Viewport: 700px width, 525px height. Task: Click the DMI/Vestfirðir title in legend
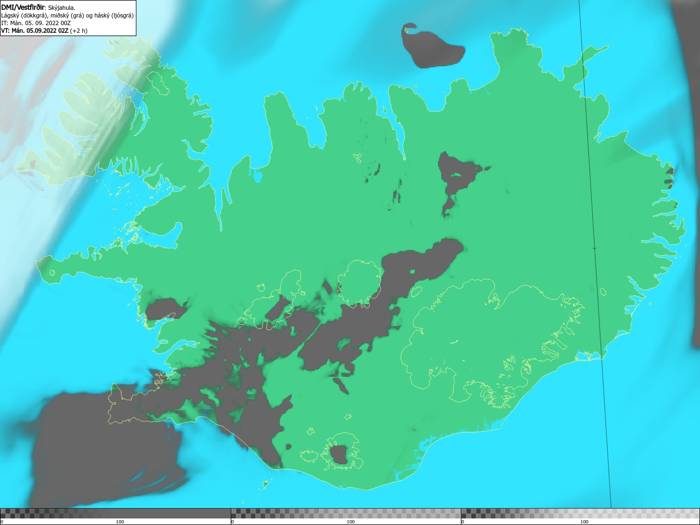point(22,8)
